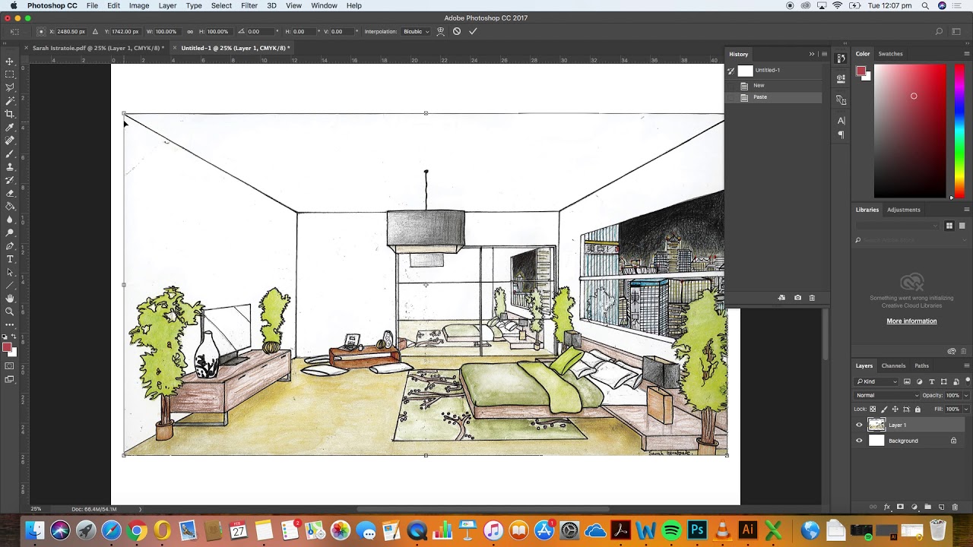Select the Dodge tool
The image size is (973, 547).
pyautogui.click(x=10, y=232)
